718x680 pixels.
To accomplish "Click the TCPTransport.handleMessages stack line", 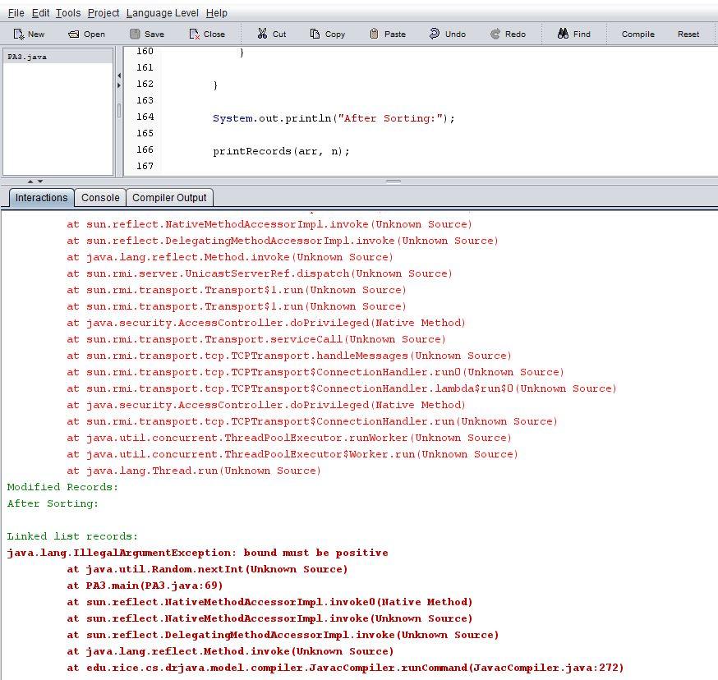I will (x=289, y=356).
